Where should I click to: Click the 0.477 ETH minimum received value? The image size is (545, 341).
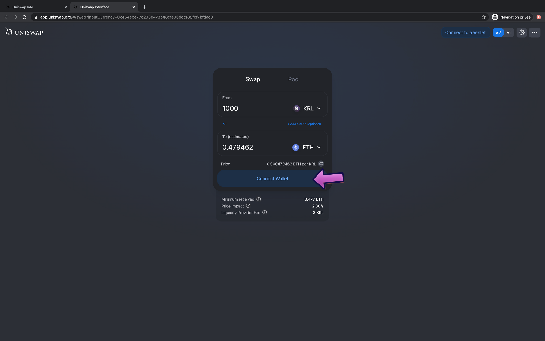(314, 199)
